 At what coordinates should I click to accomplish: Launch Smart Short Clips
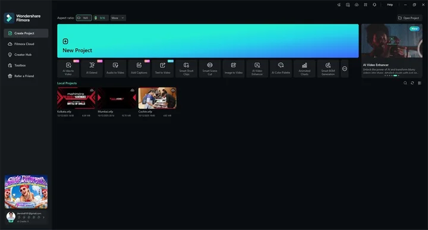click(186, 68)
